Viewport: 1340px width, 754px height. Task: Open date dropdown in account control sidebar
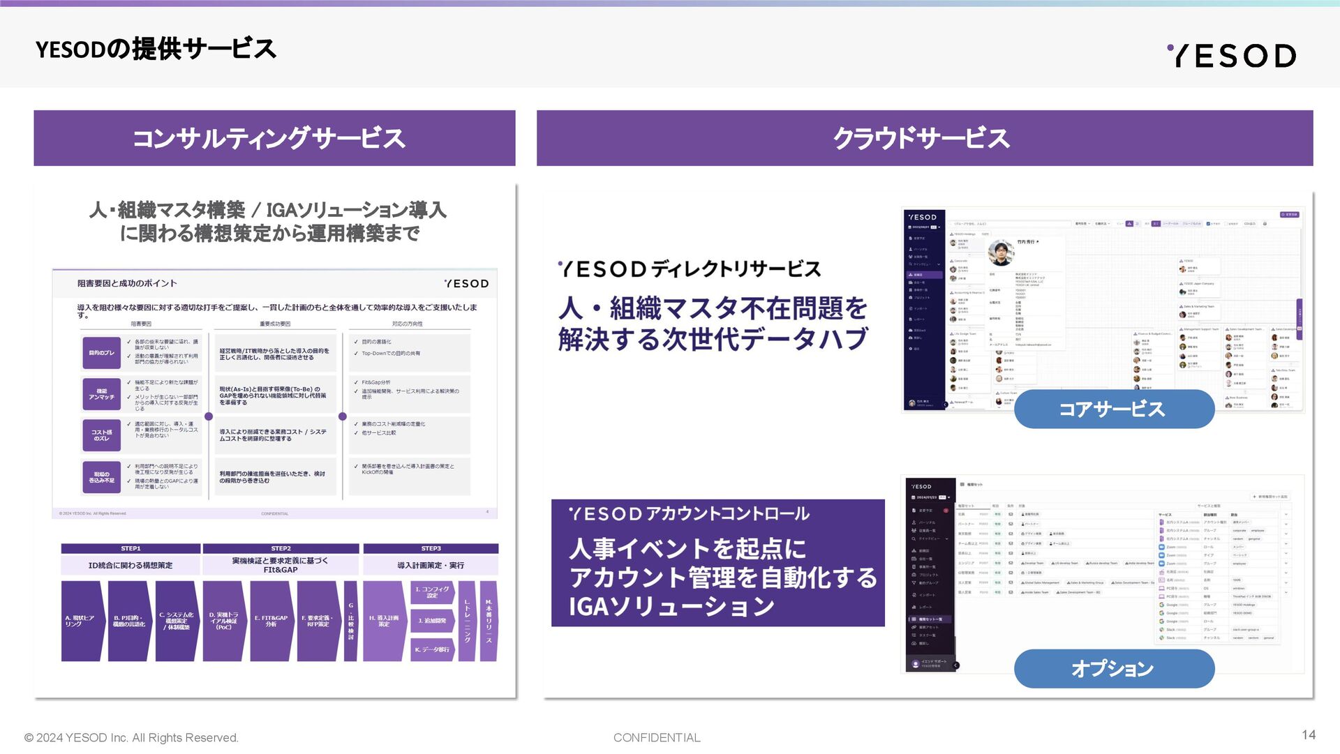pos(948,497)
